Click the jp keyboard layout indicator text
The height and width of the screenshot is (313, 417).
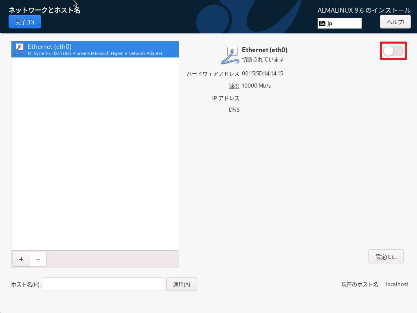coord(330,24)
